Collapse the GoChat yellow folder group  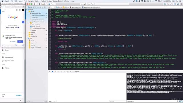tap(28, 11)
